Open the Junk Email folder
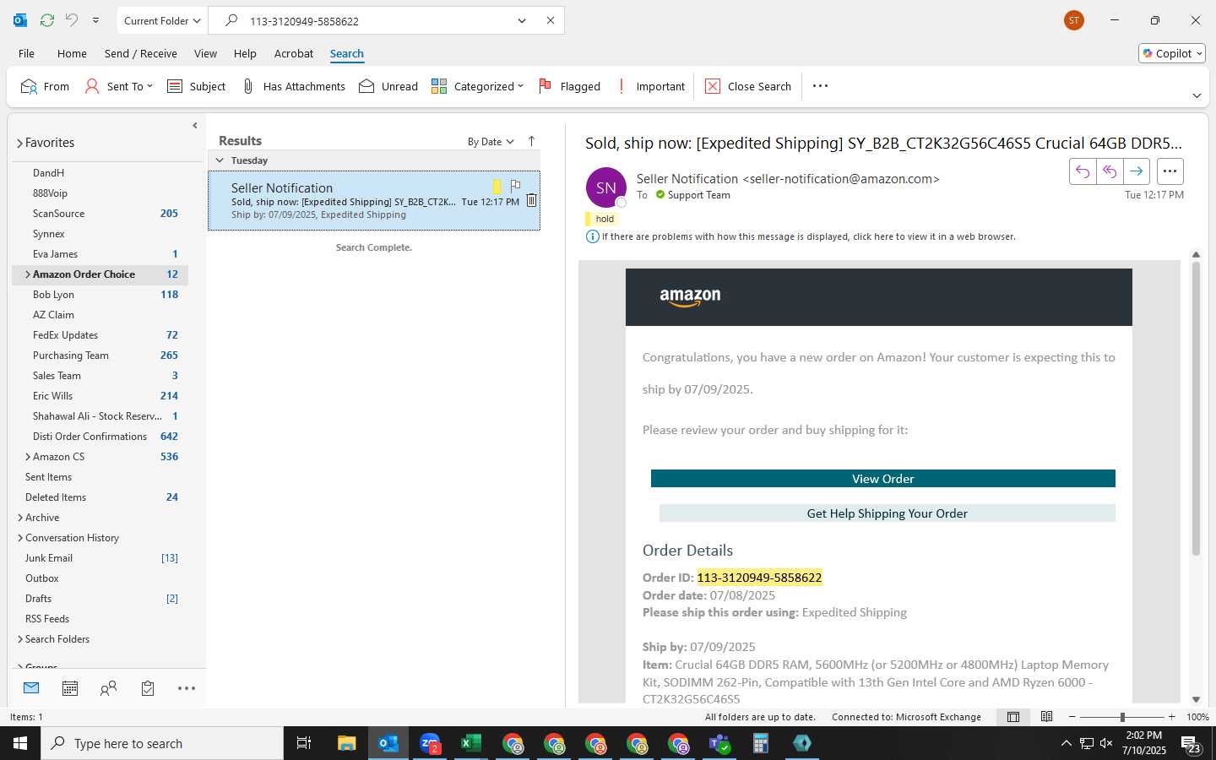 [x=100, y=558]
